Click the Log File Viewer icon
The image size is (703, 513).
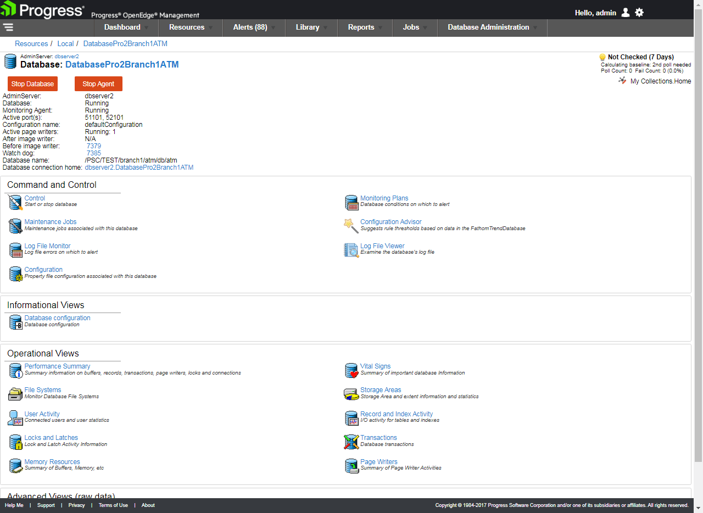(351, 250)
